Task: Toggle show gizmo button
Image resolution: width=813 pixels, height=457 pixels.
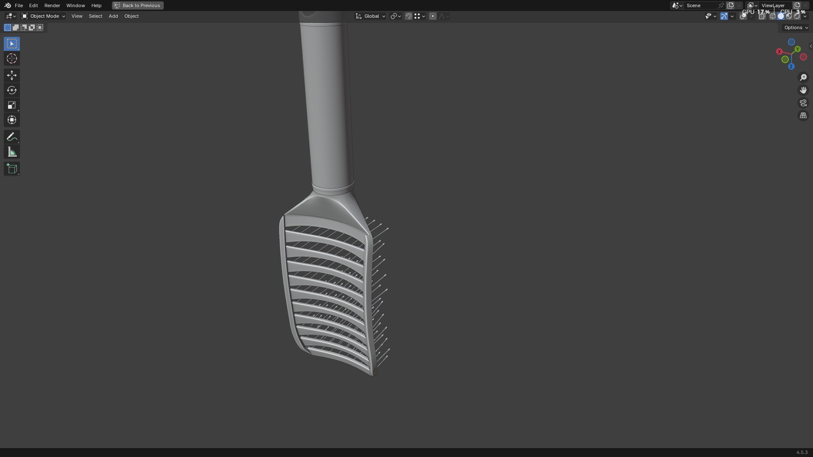Action: 724,16
